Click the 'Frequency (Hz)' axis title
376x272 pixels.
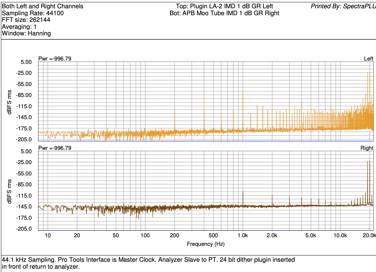[x=206, y=244]
